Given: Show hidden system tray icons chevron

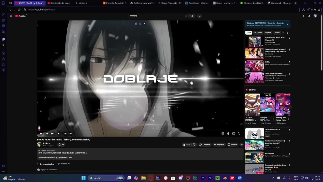Looking at the screenshot, I should pos(273,178).
